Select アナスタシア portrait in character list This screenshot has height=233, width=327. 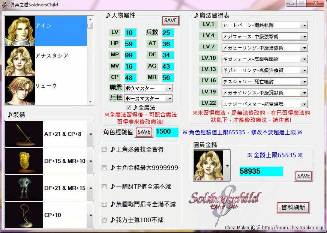(19, 61)
